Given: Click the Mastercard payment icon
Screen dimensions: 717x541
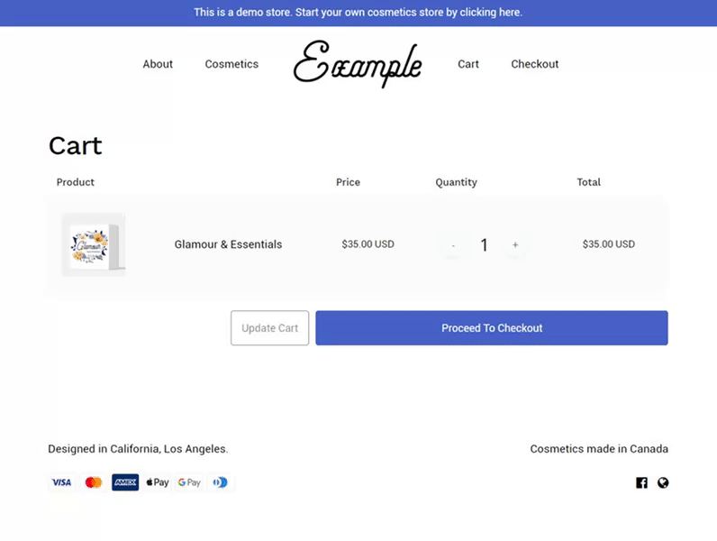Looking at the screenshot, I should pyautogui.click(x=94, y=482).
